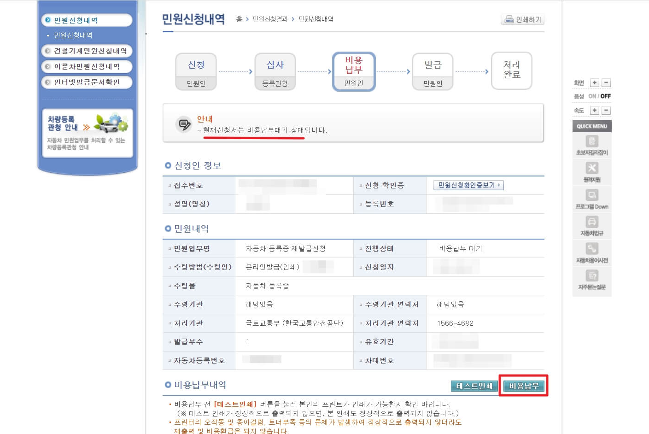
Task: Switch 음성 sound to OFF
Action: 605,96
